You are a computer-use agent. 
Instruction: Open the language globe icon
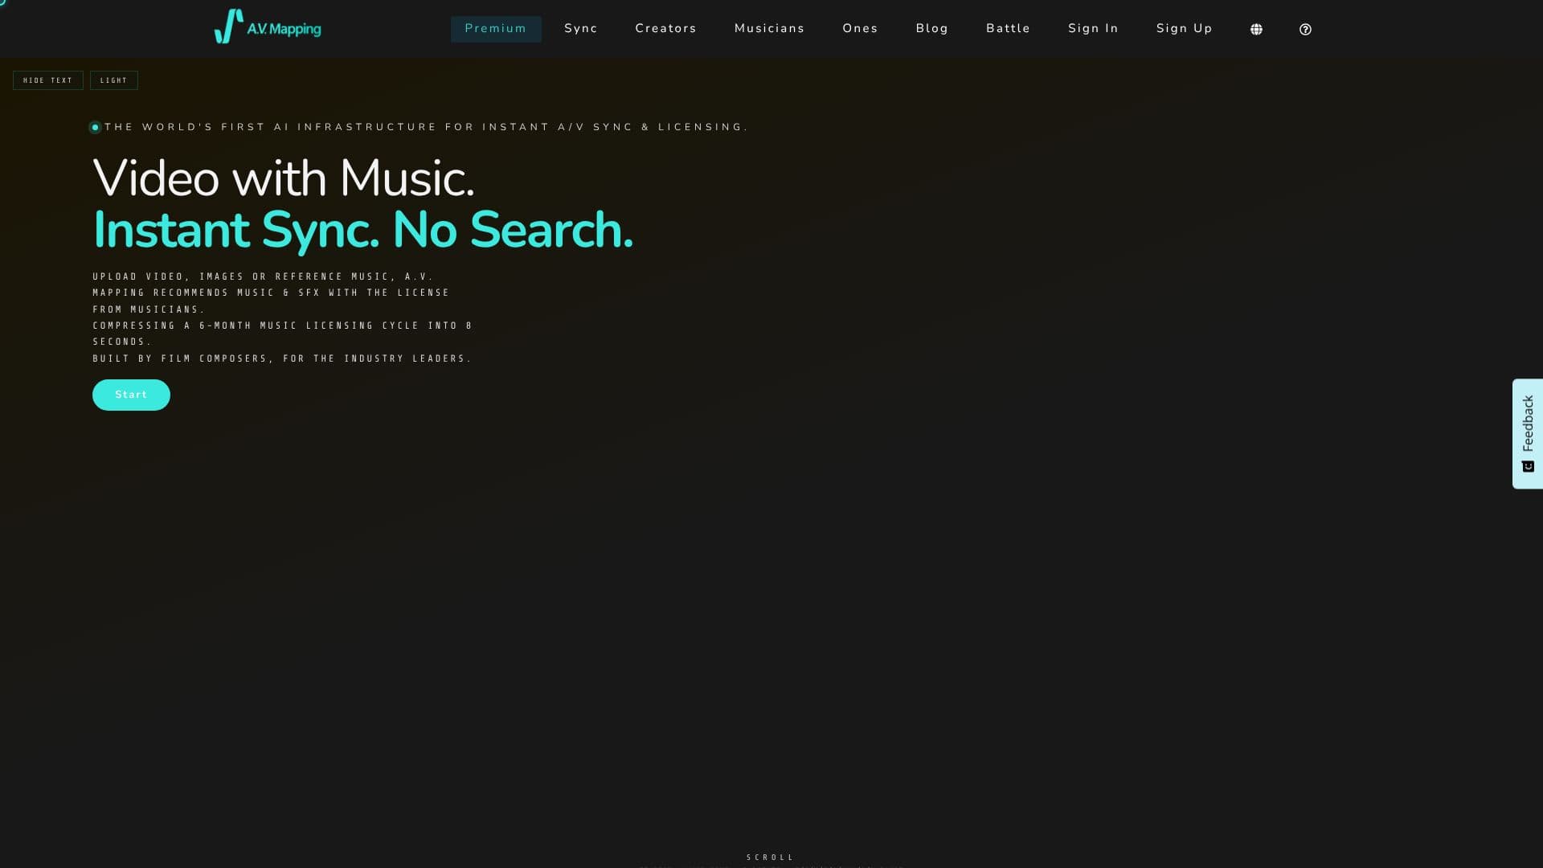1256,29
